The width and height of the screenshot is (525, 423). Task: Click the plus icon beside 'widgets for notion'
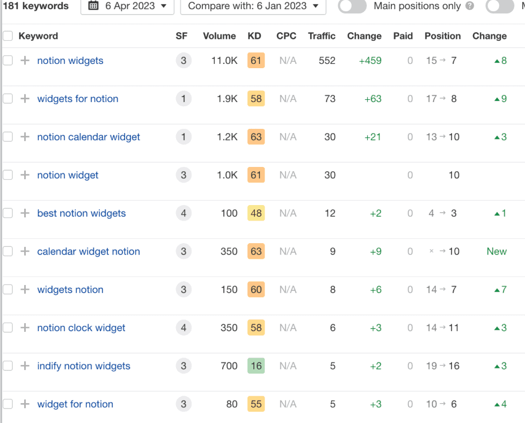pyautogui.click(x=25, y=99)
